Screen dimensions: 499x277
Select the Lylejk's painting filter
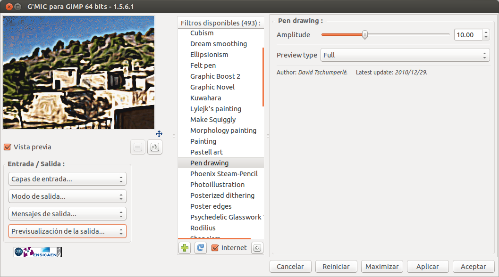(x=220, y=109)
